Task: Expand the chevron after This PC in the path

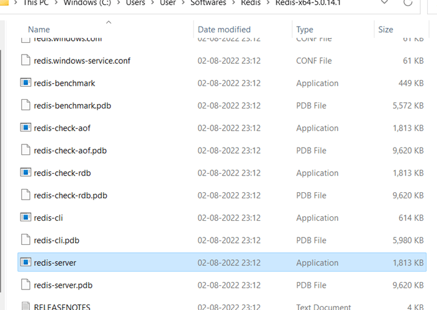Action: pos(56,3)
